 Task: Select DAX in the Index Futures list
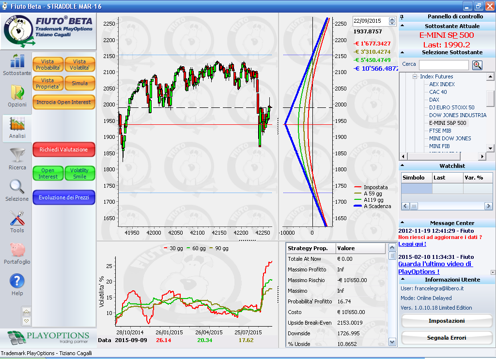click(x=434, y=100)
